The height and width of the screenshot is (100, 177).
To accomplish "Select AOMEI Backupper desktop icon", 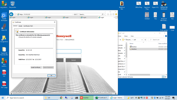I will 4,17.
